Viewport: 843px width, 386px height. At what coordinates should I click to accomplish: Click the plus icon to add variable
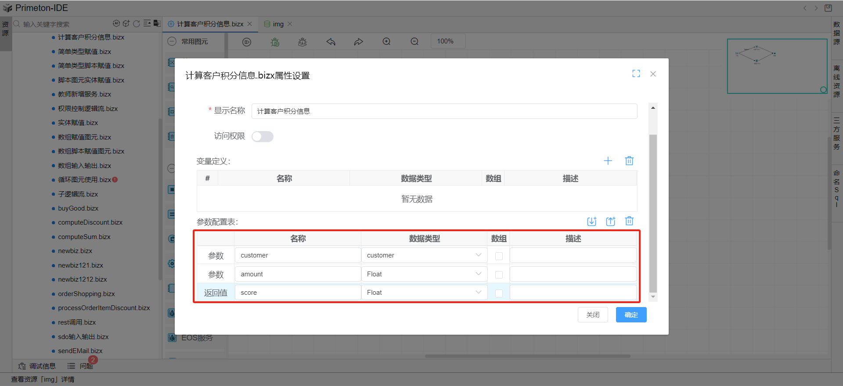(608, 161)
